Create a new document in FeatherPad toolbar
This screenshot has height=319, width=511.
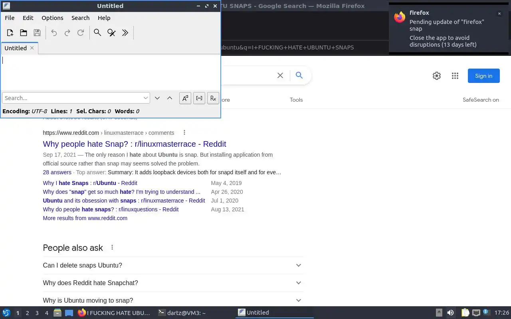click(10, 33)
